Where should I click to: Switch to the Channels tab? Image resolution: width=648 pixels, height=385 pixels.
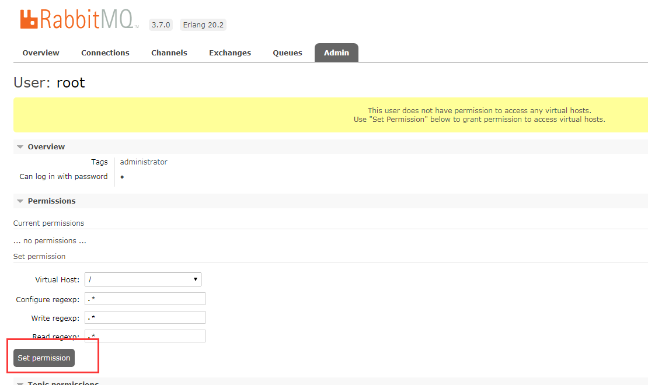pos(169,53)
